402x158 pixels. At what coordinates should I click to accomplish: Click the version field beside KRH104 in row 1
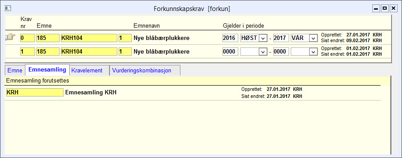click(125, 52)
